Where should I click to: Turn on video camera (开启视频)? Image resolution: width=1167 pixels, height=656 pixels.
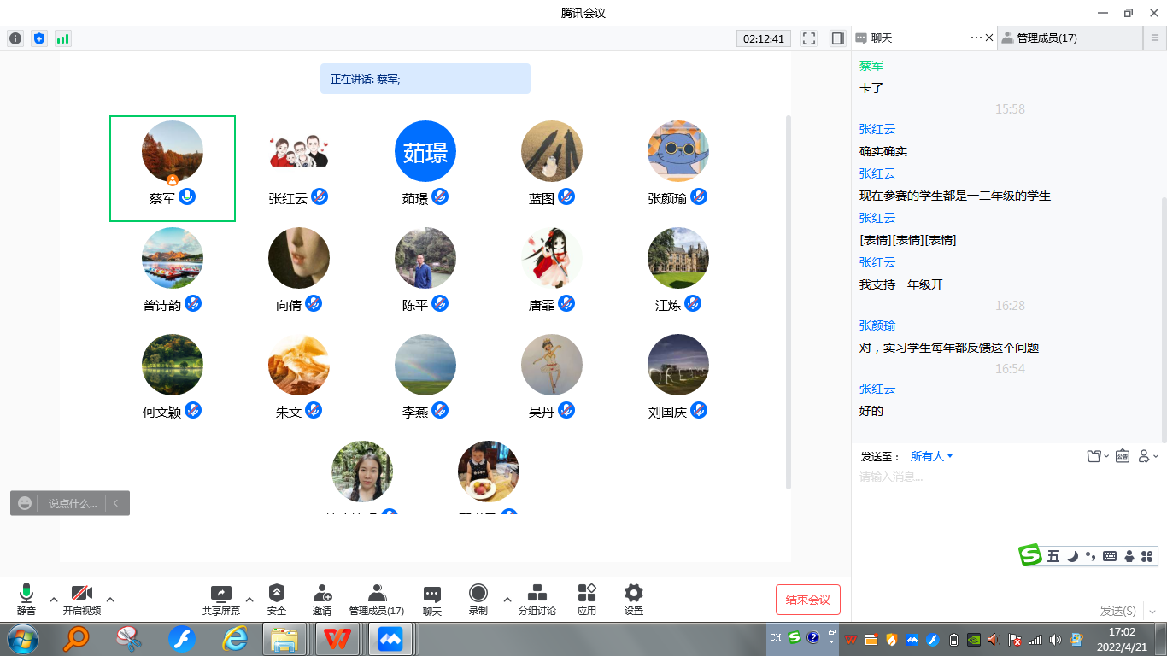tap(82, 593)
